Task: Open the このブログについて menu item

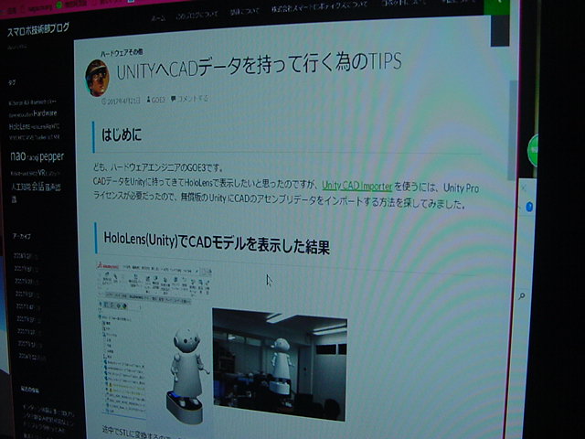Action: pos(197,15)
